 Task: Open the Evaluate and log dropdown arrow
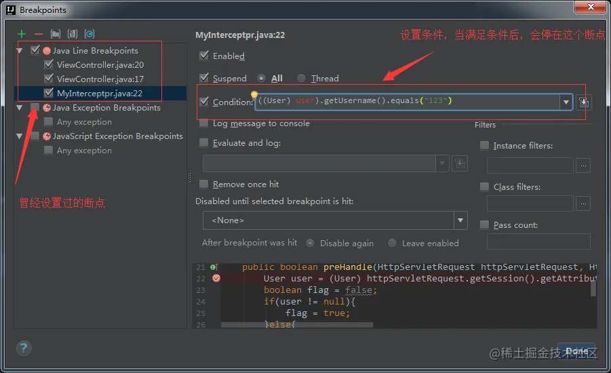tap(442, 163)
